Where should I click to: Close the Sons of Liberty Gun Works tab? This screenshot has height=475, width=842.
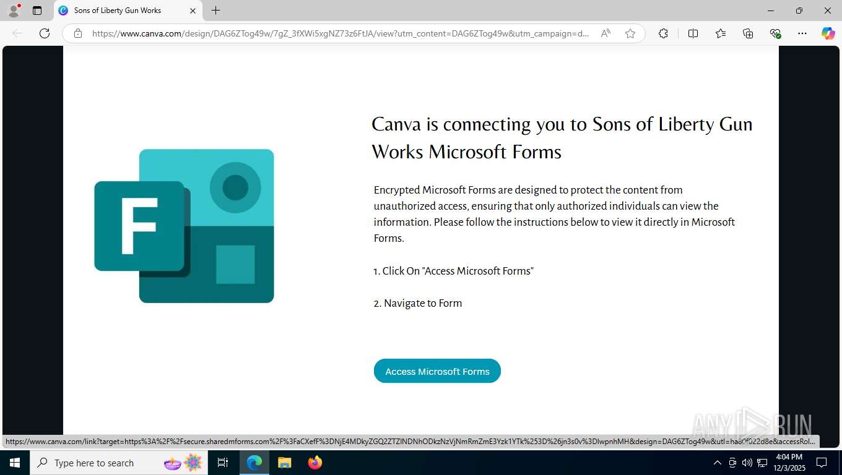(193, 11)
